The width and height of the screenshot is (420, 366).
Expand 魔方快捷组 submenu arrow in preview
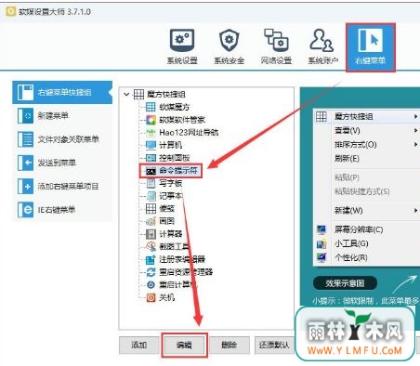415,116
